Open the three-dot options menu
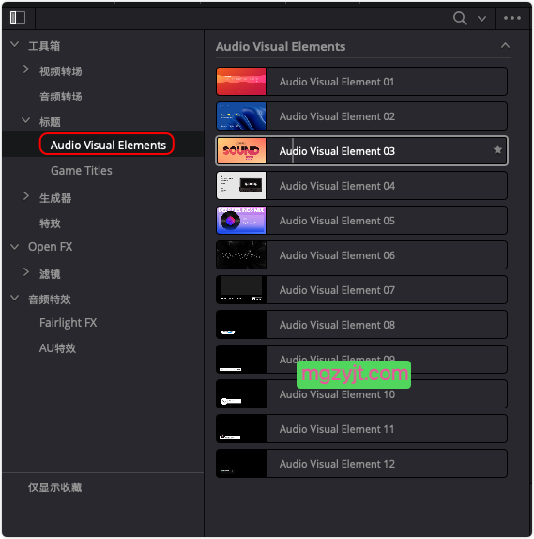The height and width of the screenshot is (539, 534). (x=512, y=18)
